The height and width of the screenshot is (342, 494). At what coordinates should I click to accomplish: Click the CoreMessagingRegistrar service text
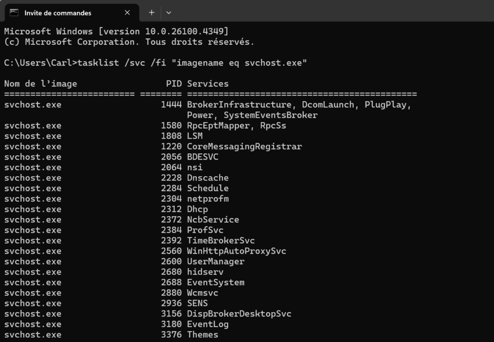coord(245,147)
